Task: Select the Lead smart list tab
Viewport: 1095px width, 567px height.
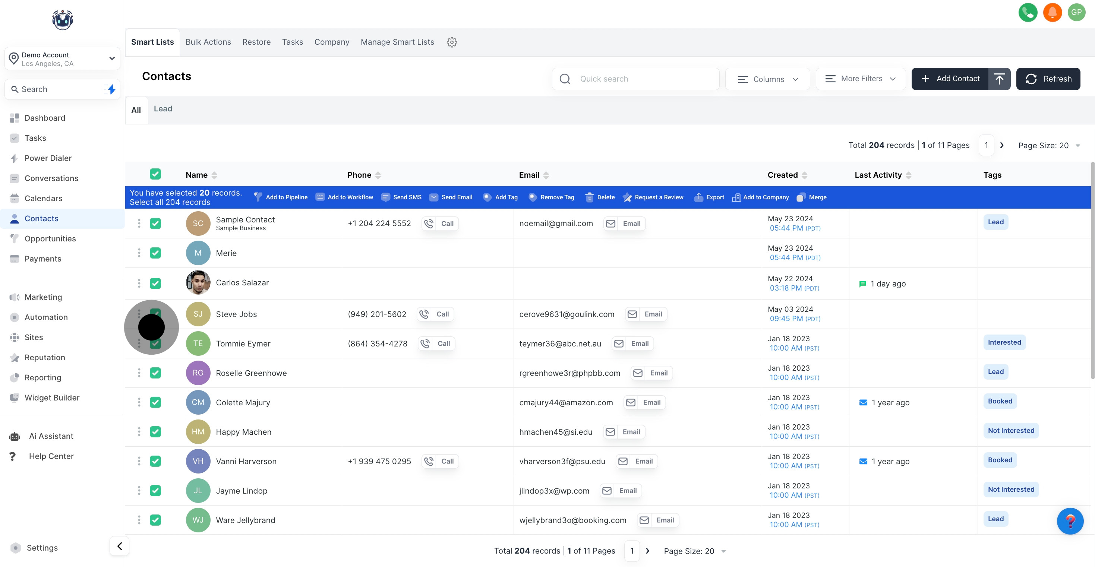Action: [x=163, y=109]
